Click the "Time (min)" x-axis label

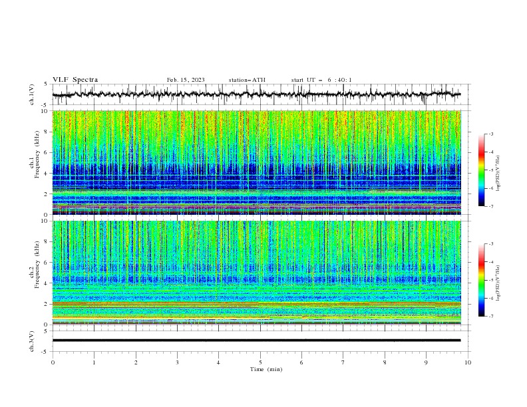tap(266, 369)
